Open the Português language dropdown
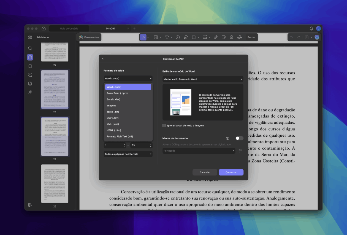347x235 pixels. (x=199, y=151)
